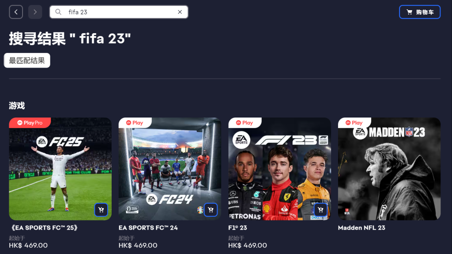This screenshot has height=254, width=452.
Task: Add EA SPORTS FC 24 to cart
Action: pyautogui.click(x=211, y=210)
